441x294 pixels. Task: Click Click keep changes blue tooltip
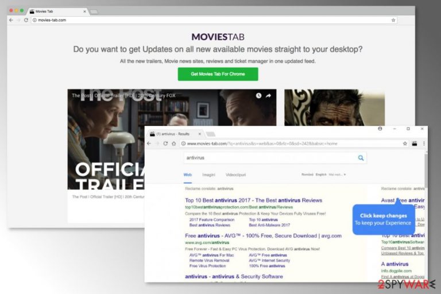384,219
